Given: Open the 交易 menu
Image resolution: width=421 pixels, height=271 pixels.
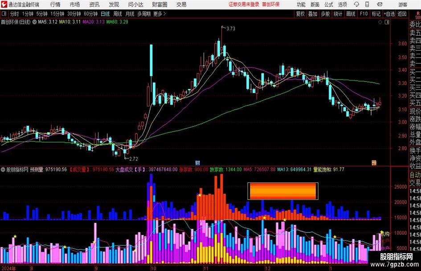Looking at the screenshot, I should click(181, 4).
